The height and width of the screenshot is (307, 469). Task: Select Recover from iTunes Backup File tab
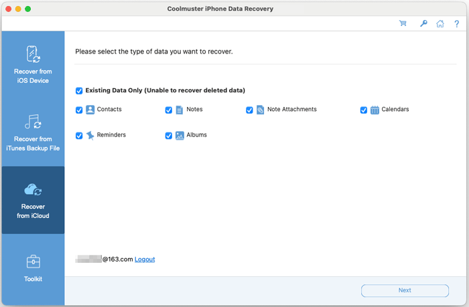tap(33, 132)
